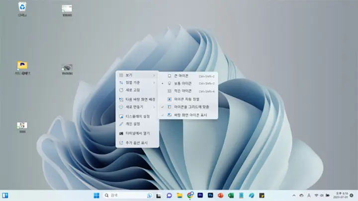Expand the 정렬 기준 (Sort by) submenu
358x201 pixels.
coord(137,83)
